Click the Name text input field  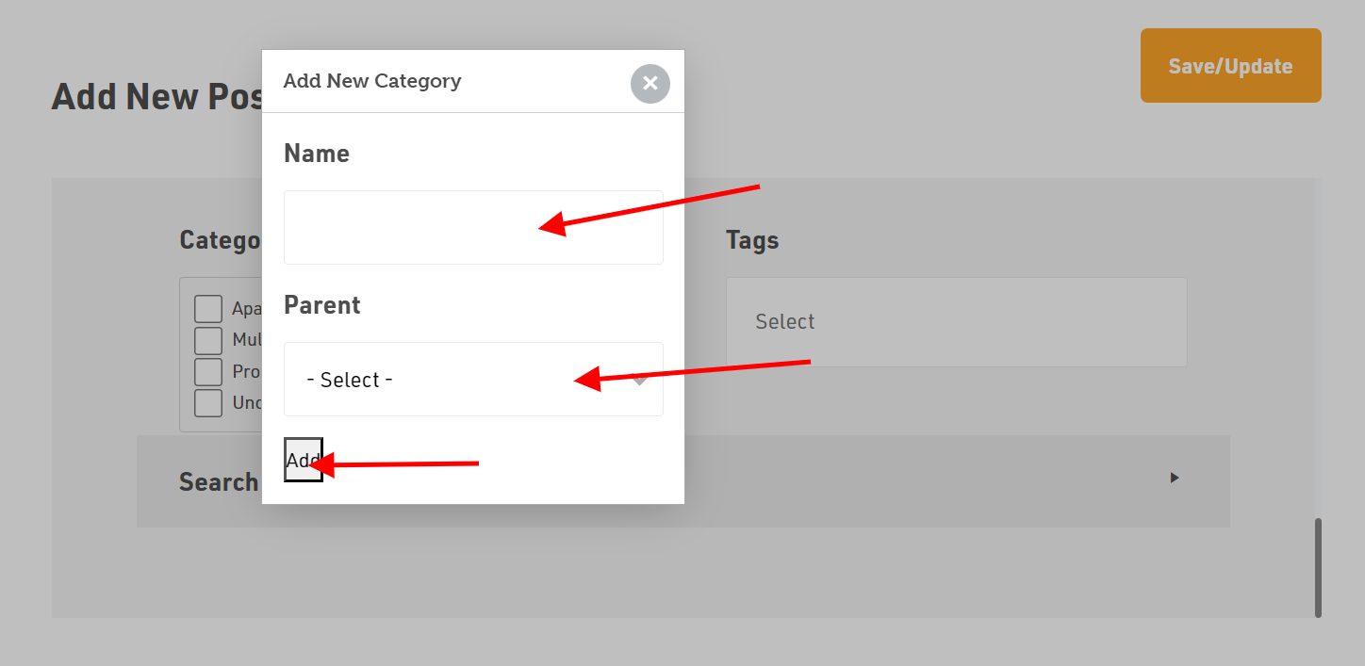click(x=473, y=227)
